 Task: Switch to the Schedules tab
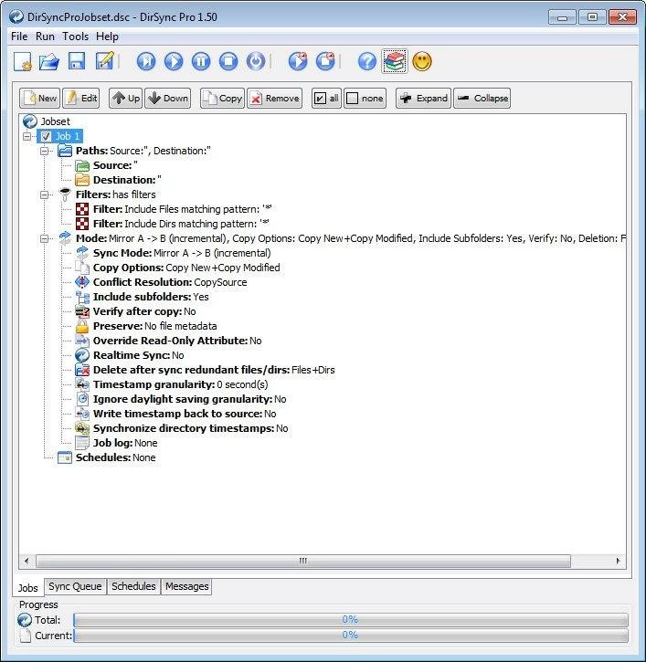click(x=133, y=586)
